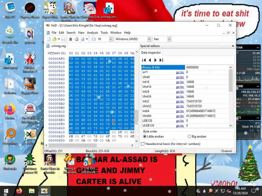The width and height of the screenshot is (262, 196).
Task: Select the Chicken Invaders 2 desktop icon
Action: coord(30,63)
